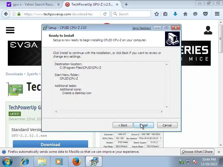The image size is (223, 167).
Task: Click the taskbar clock 10:44 PM
Action: pos(209,159)
